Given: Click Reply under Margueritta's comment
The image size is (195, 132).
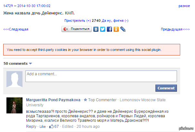Looking at the screenshot, I should [x=31, y=127].
